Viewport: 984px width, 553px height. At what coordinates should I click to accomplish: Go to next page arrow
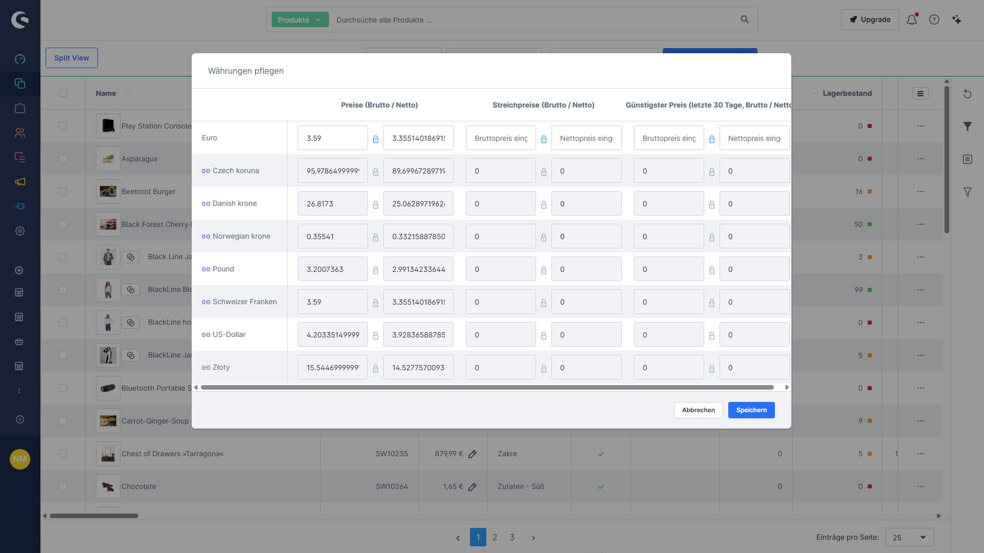click(x=534, y=538)
